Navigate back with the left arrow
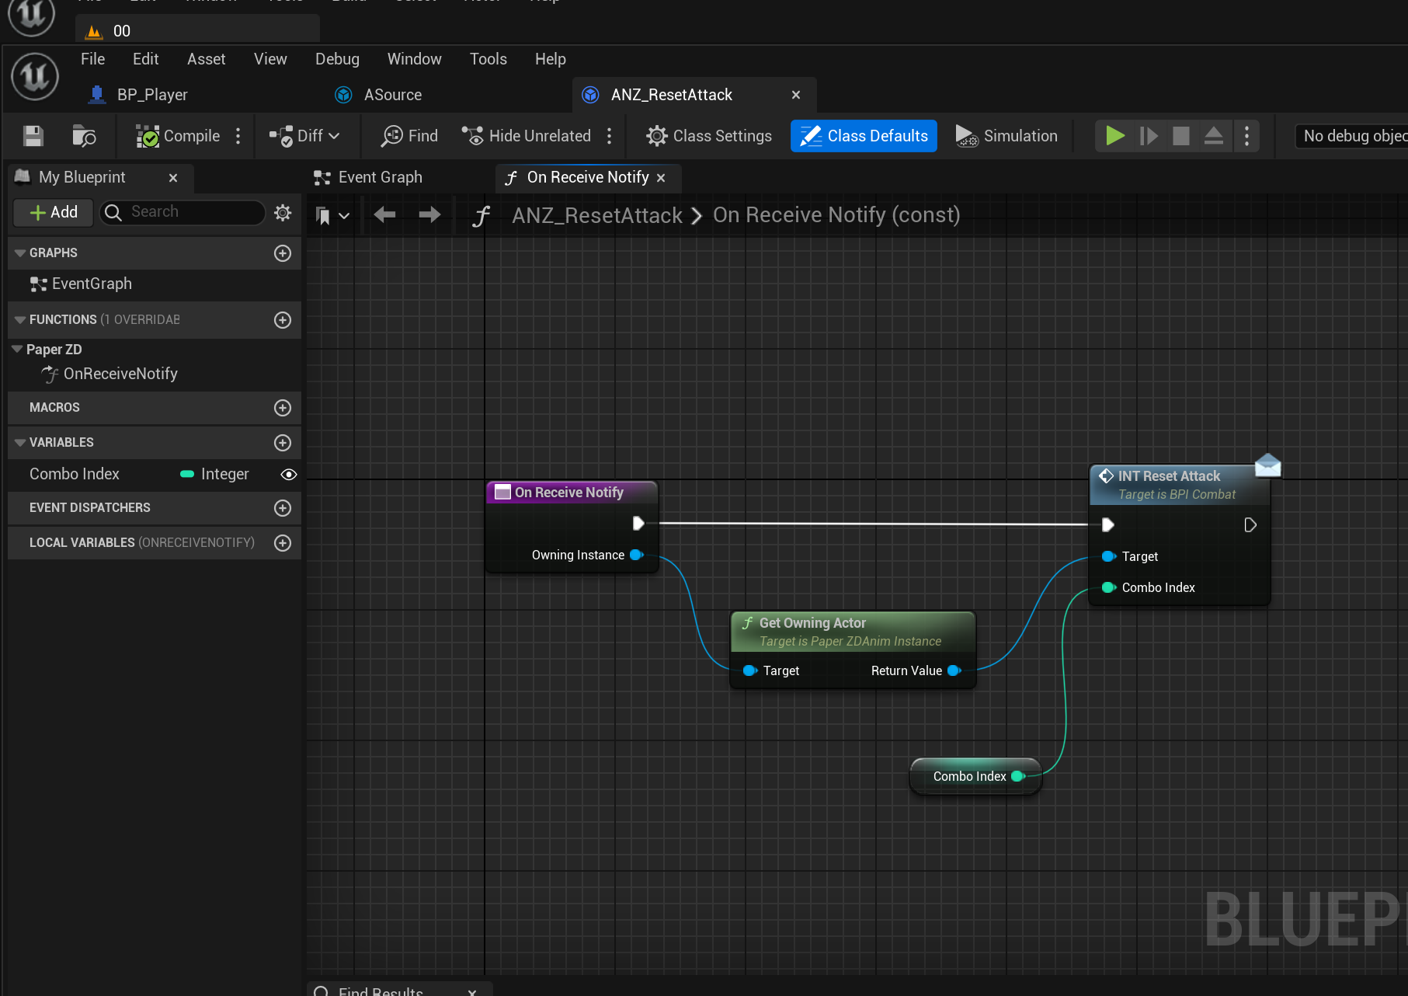This screenshot has height=996, width=1408. click(x=384, y=214)
